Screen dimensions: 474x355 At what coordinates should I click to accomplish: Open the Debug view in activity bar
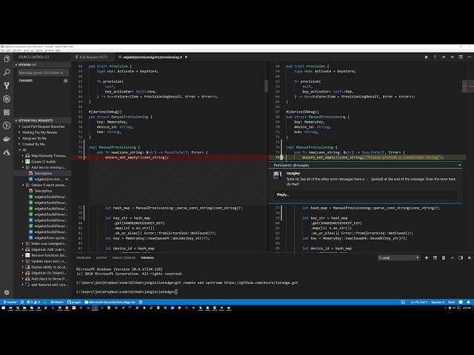click(7, 98)
